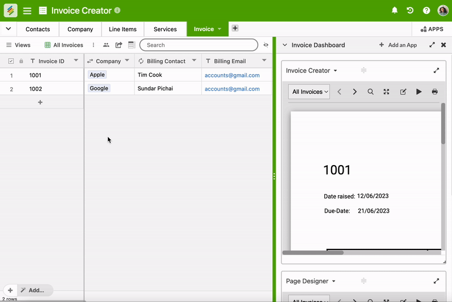Edit the invoice page layout
The width and height of the screenshot is (452, 302).
click(x=403, y=92)
